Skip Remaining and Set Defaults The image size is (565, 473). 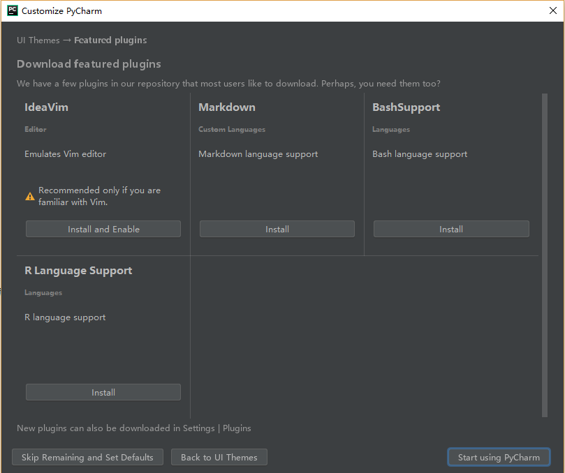(87, 457)
